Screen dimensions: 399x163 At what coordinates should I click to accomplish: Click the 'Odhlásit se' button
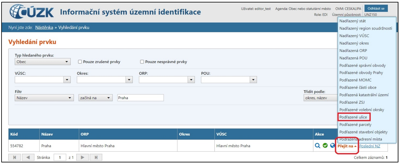pyautogui.click(x=376, y=8)
